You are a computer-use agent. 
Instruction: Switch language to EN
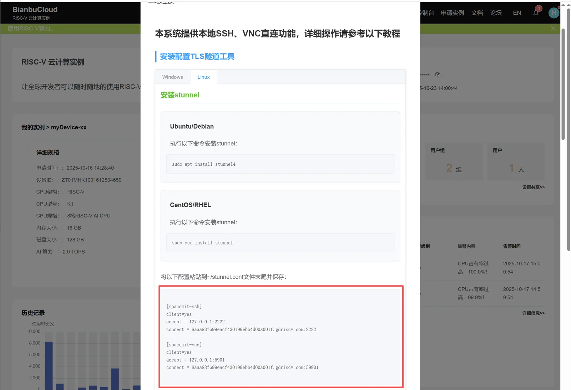click(x=517, y=13)
